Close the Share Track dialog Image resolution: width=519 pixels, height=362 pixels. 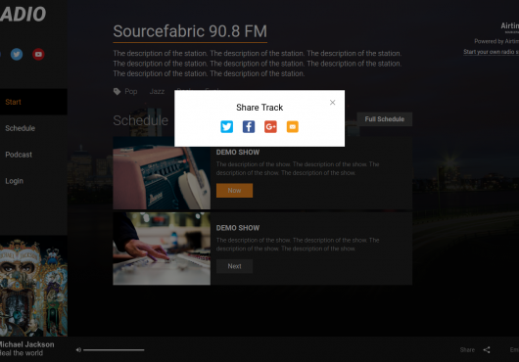(x=332, y=103)
